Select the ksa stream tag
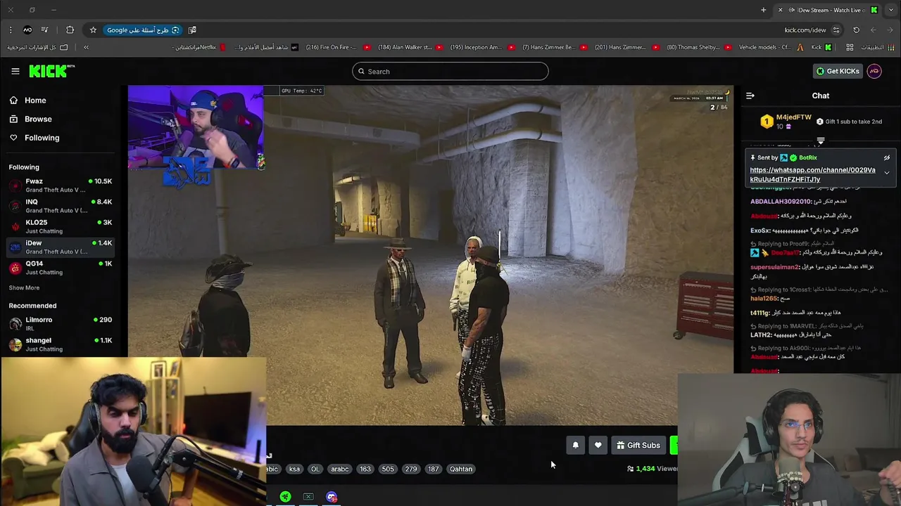The width and height of the screenshot is (901, 506). point(294,469)
